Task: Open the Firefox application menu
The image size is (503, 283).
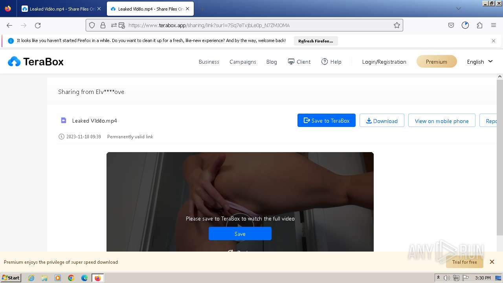Action: (x=494, y=25)
